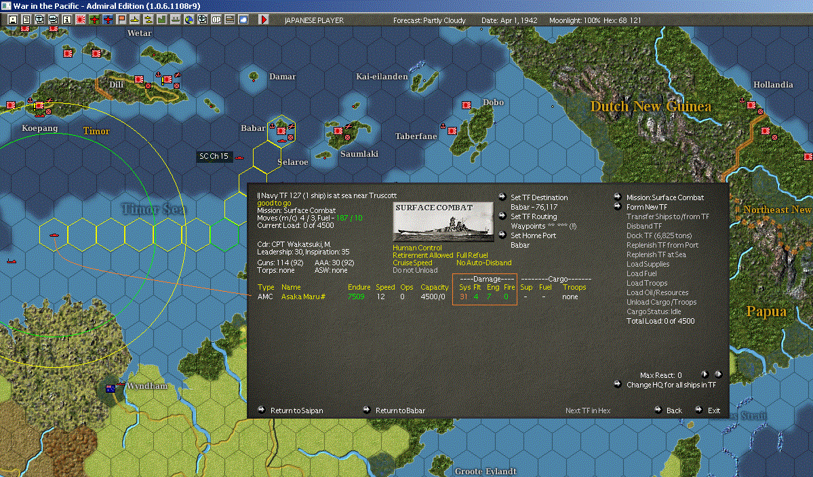Choose Unload Cargo/Troops option
The image size is (813, 477).
(x=662, y=302)
